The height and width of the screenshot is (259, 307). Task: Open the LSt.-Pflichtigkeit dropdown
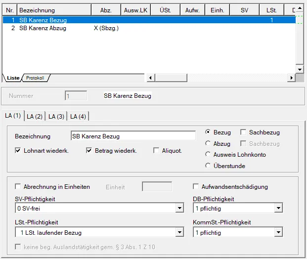(179, 232)
